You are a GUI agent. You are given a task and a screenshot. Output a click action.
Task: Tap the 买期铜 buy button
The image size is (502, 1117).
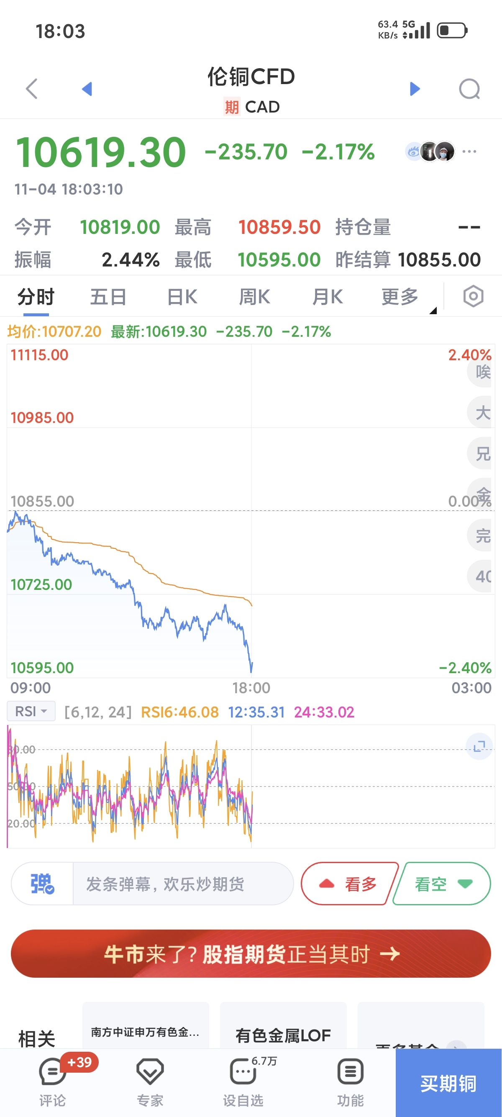(448, 1083)
